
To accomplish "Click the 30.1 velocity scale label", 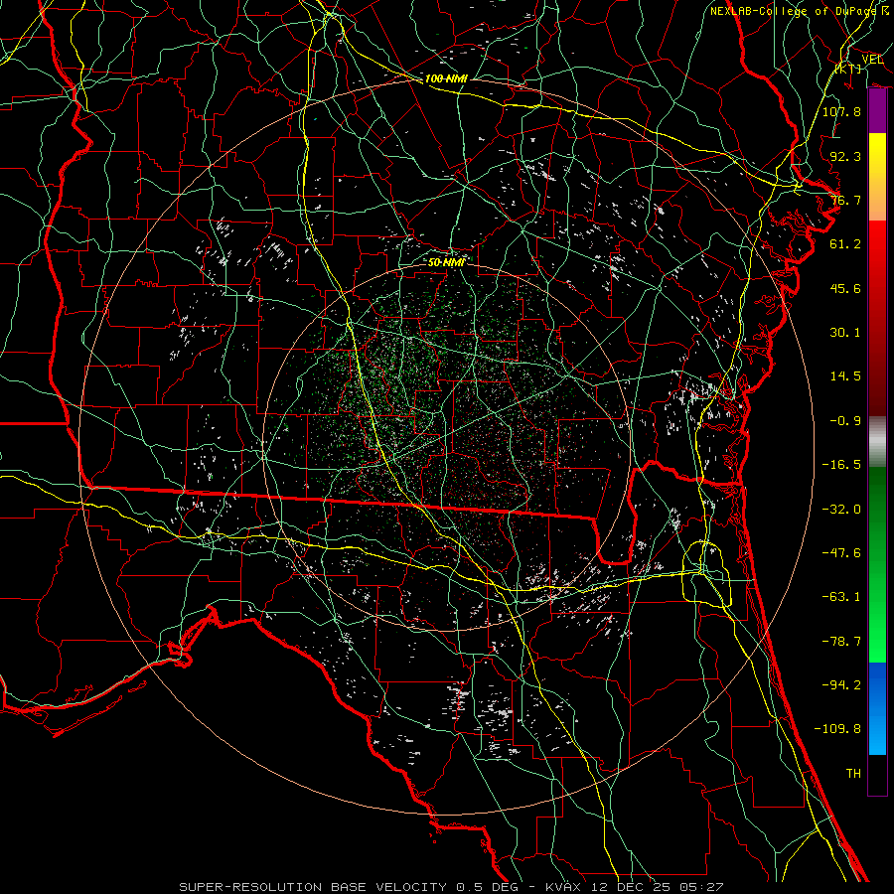I will point(845,333).
